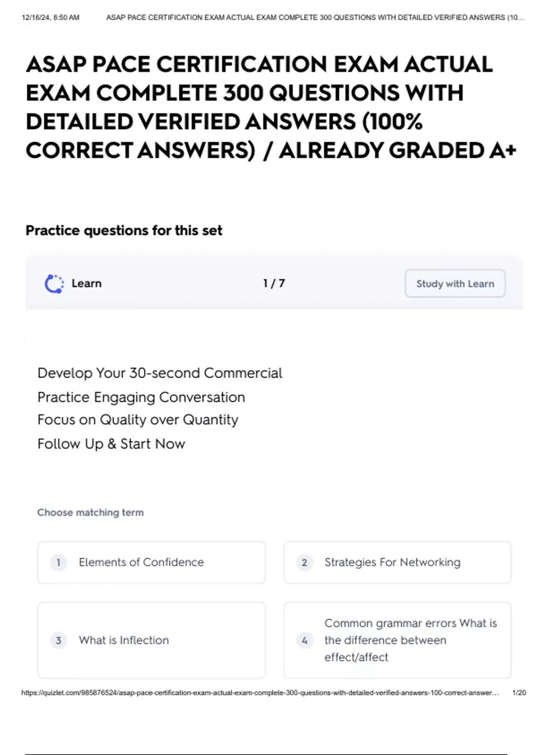The height and width of the screenshot is (755, 533).
Task: Click the page header document title text
Action: point(315,18)
